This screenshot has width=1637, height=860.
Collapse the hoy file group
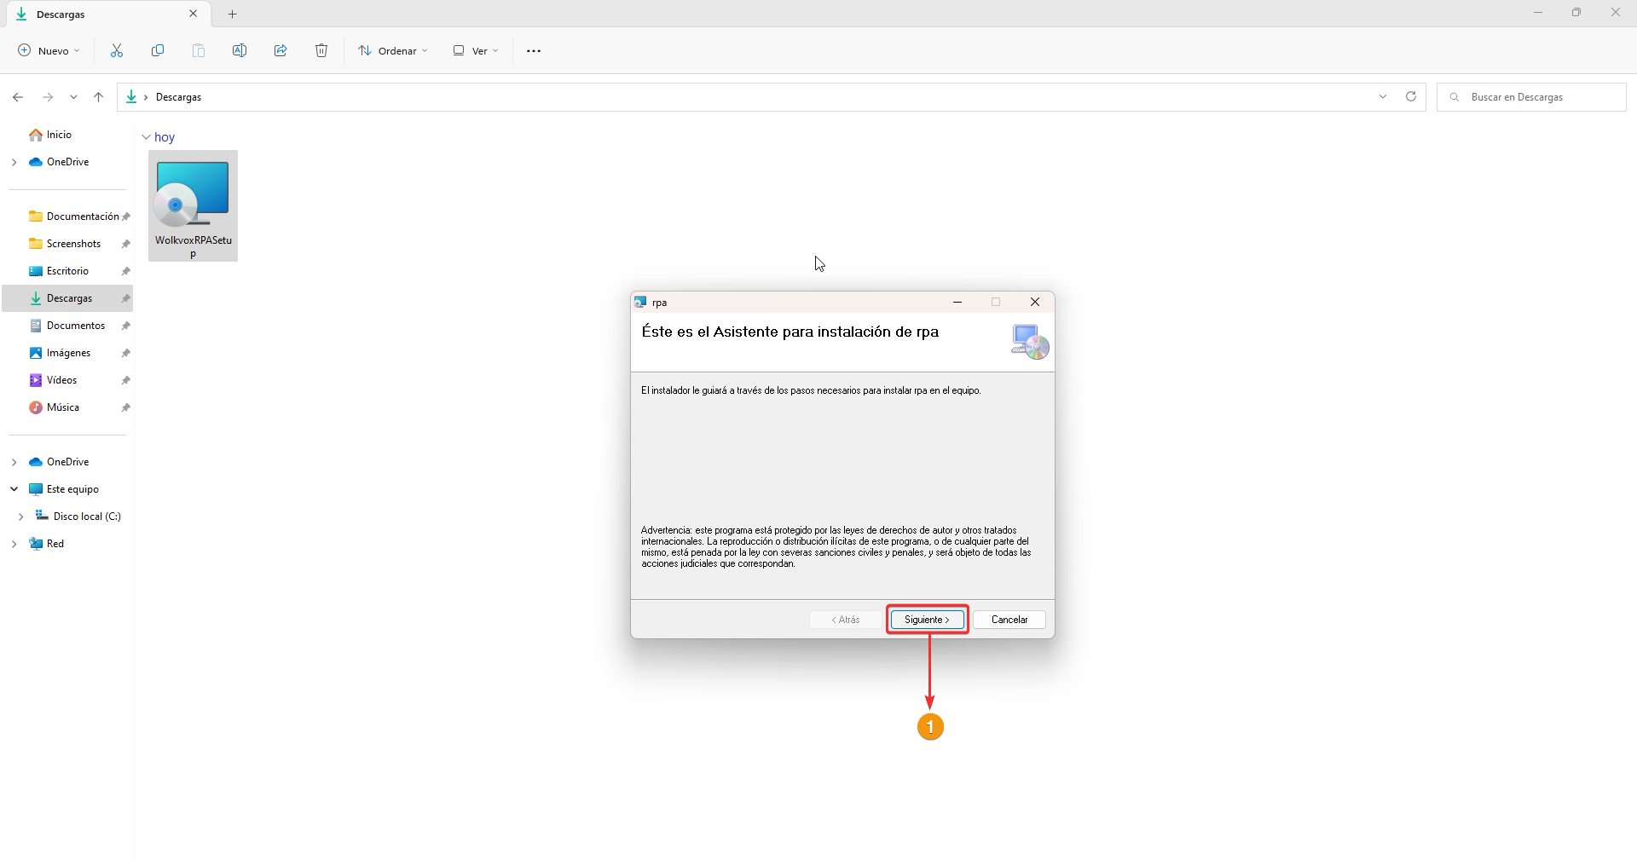[x=146, y=137]
